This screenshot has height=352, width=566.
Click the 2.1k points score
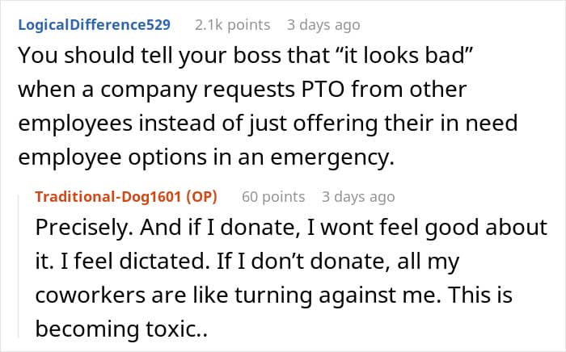(x=232, y=24)
